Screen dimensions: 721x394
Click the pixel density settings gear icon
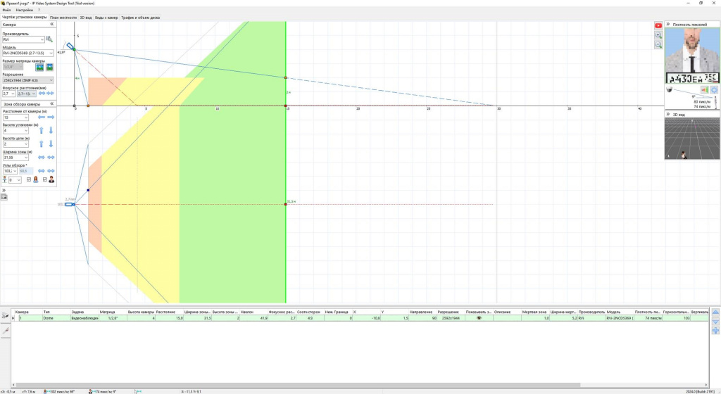click(714, 89)
